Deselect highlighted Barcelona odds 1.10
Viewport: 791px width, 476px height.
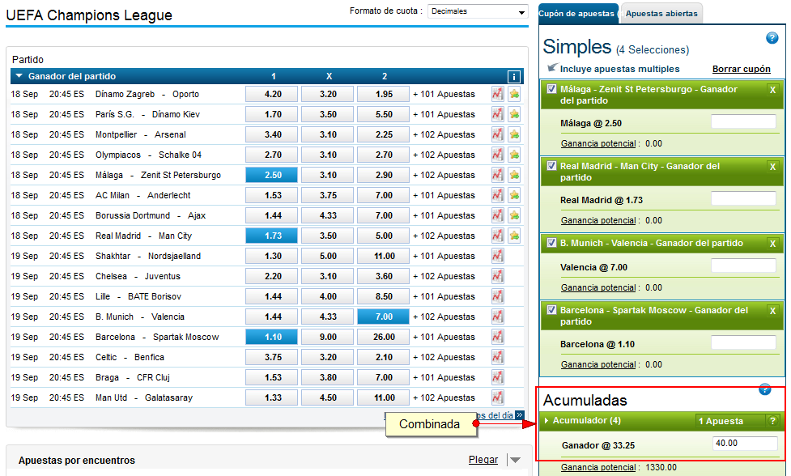[271, 337]
